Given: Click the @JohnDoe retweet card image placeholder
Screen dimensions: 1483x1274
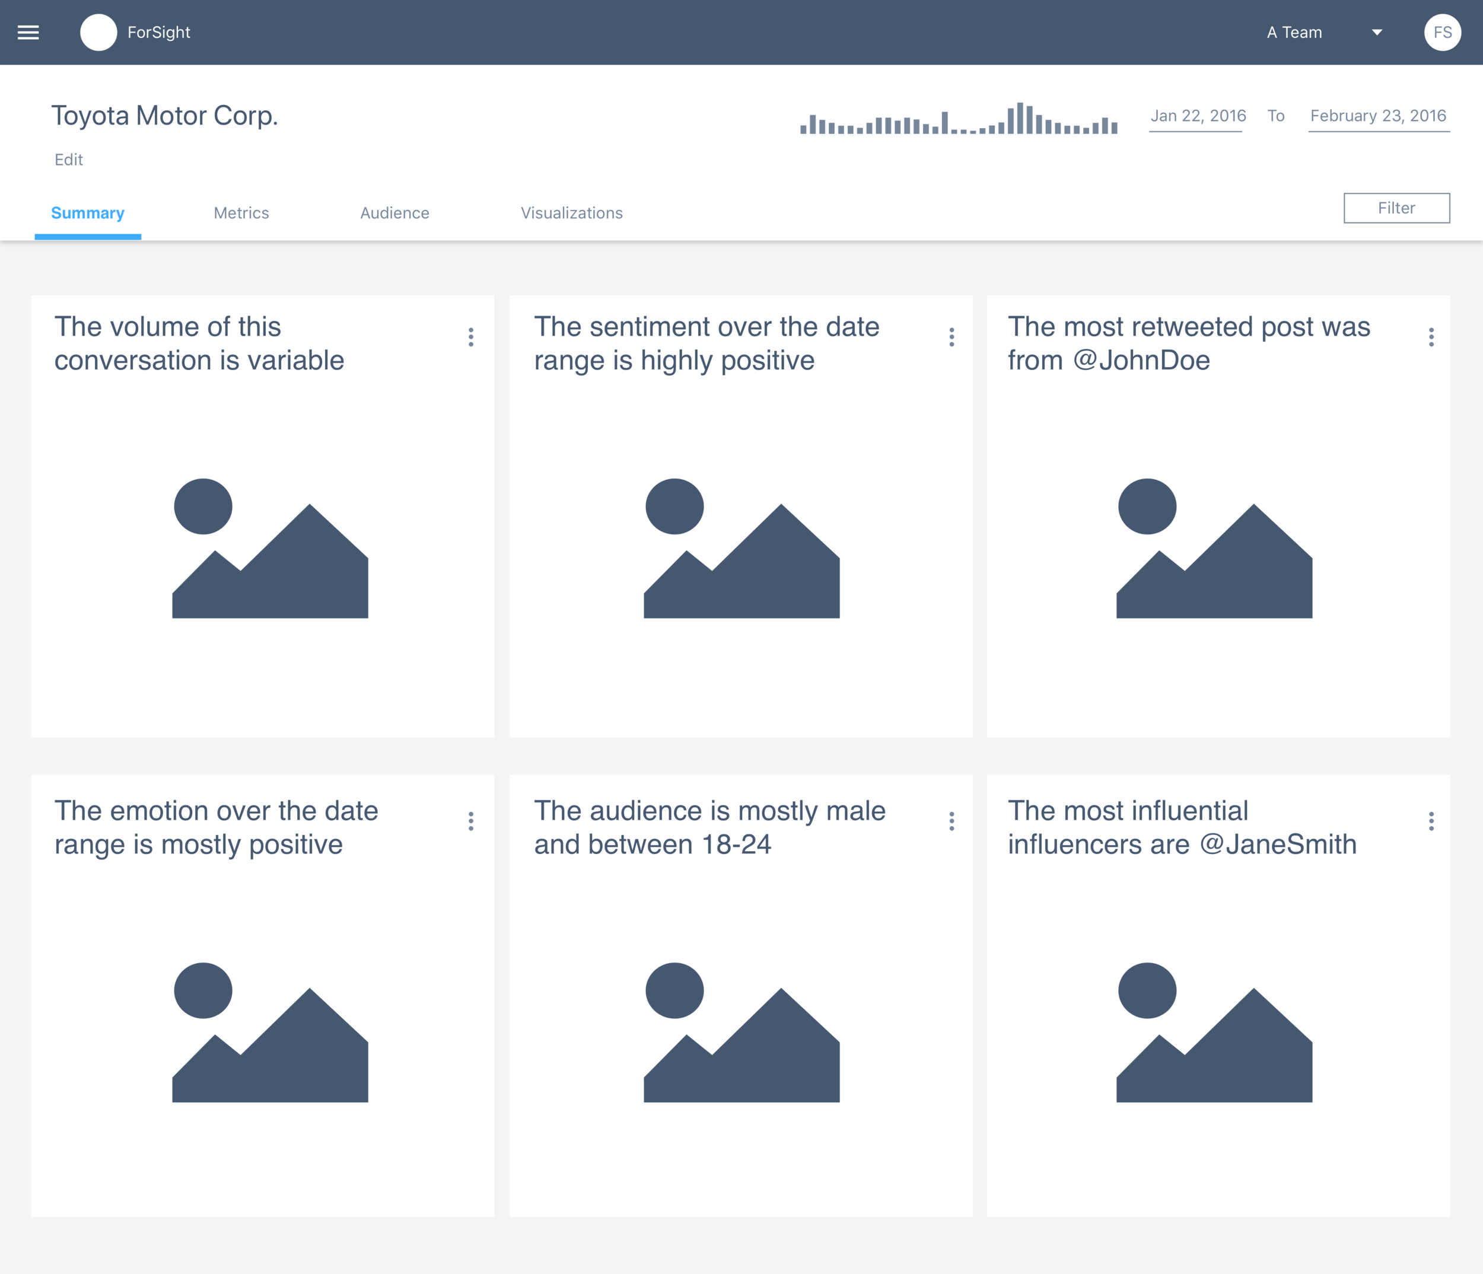Looking at the screenshot, I should (1214, 548).
